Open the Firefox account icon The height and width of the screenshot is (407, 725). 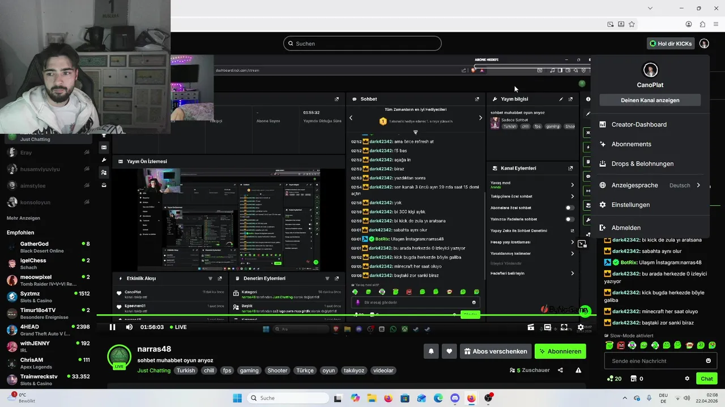(x=689, y=24)
